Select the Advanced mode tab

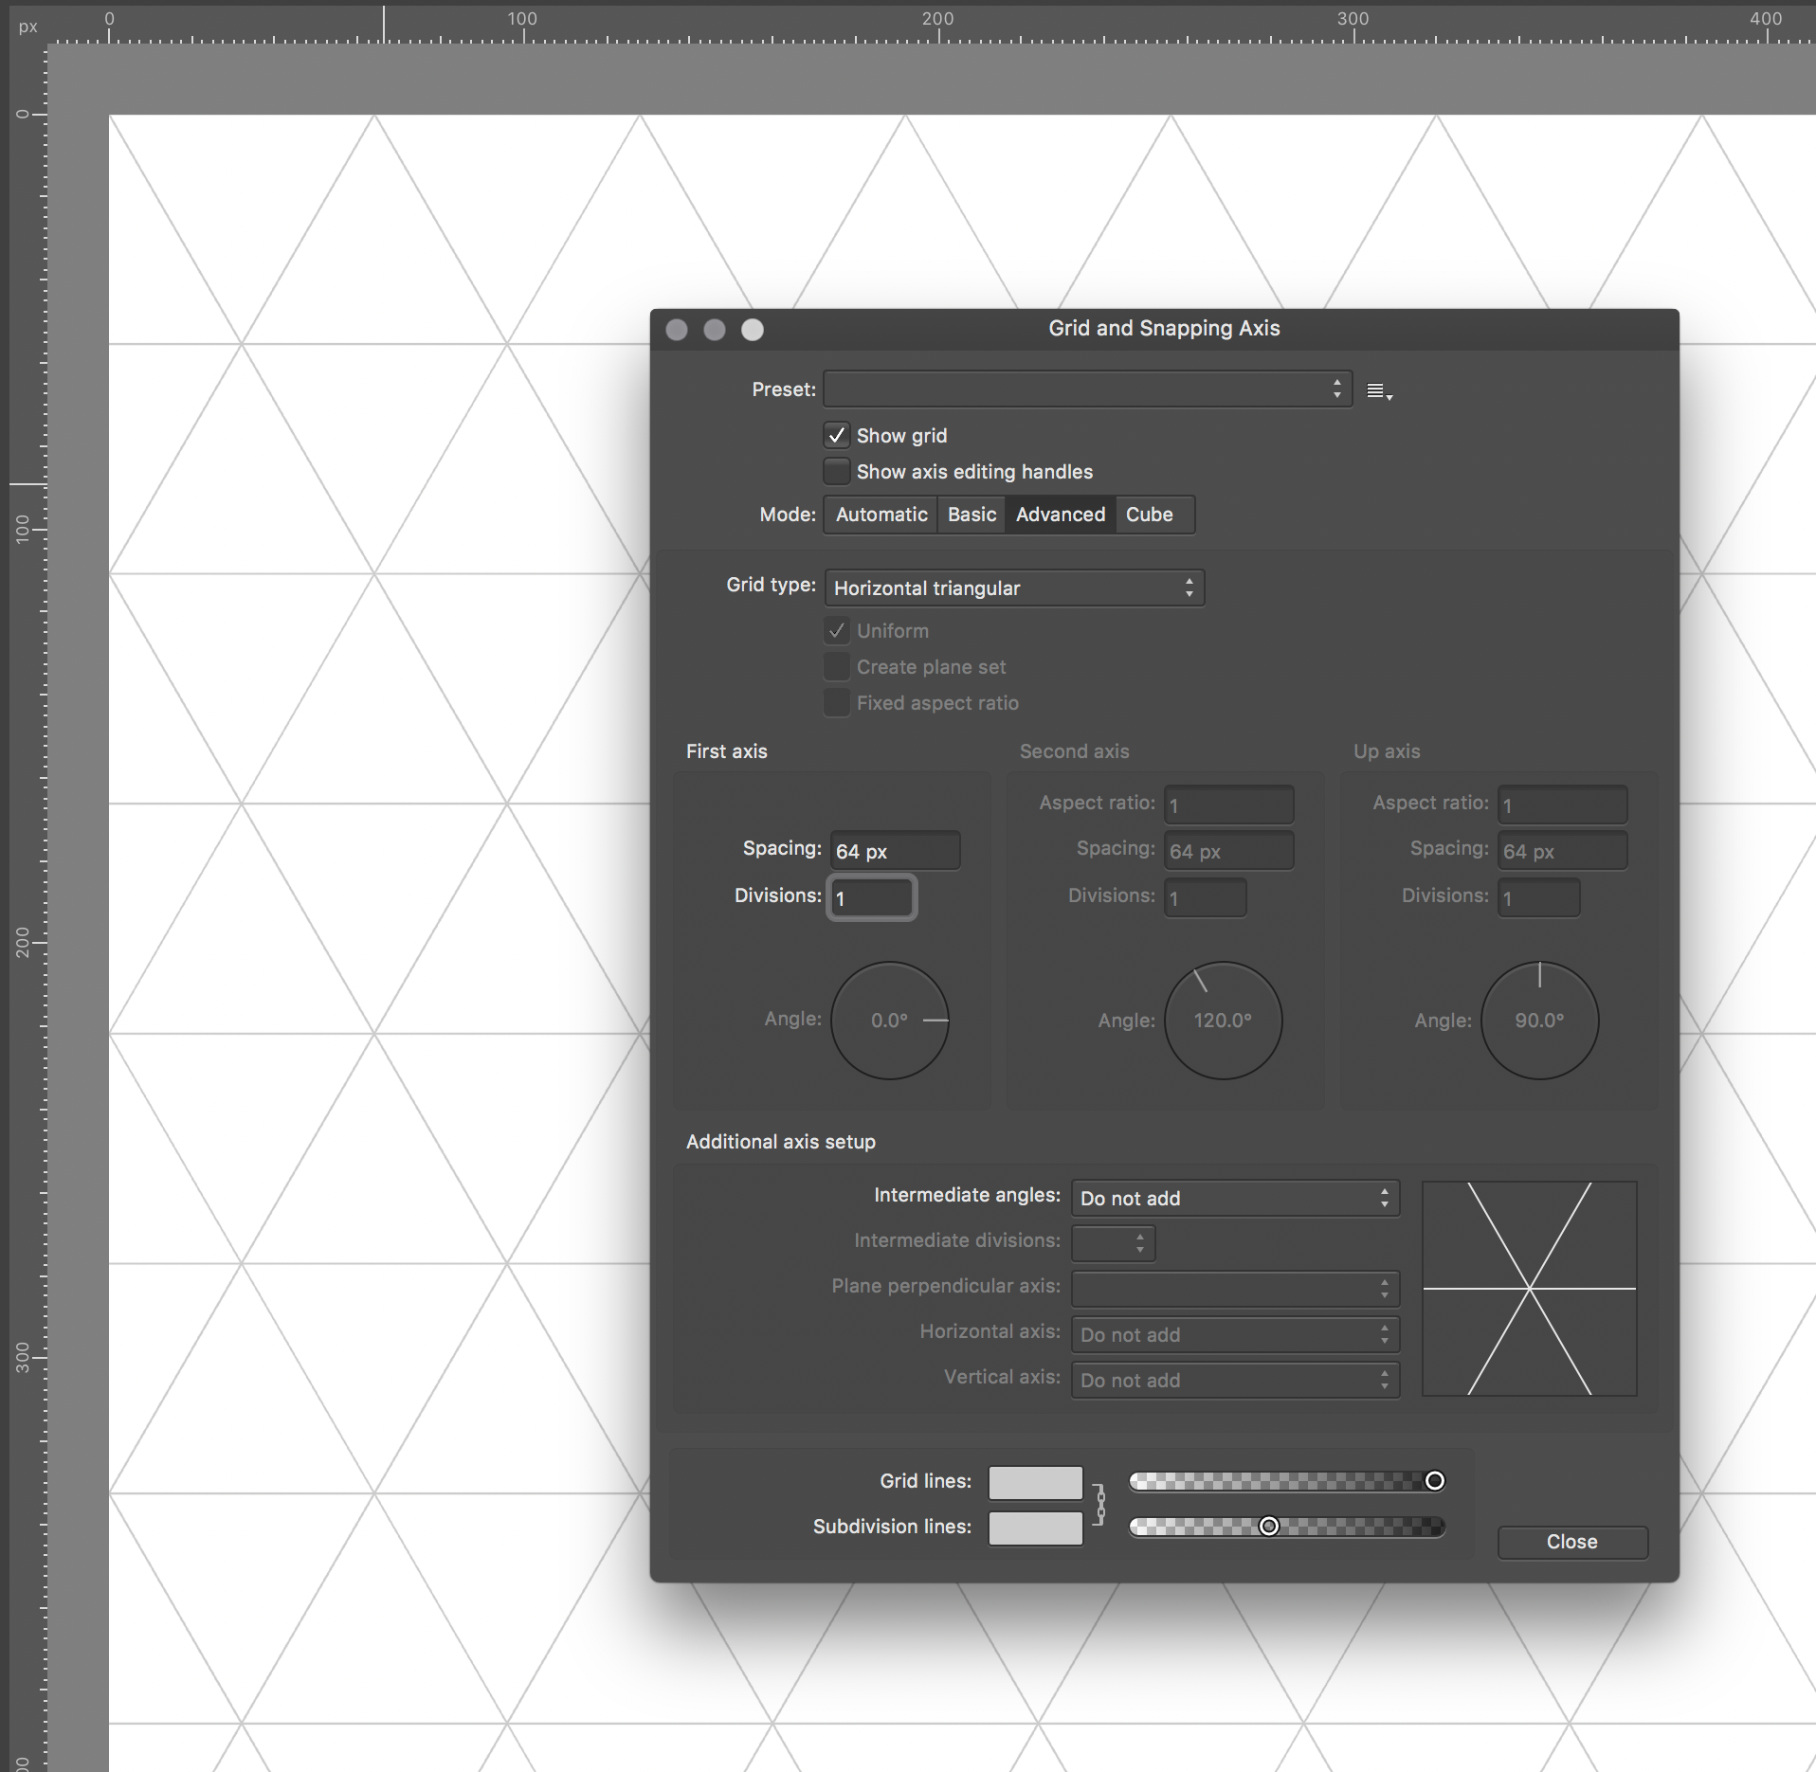click(x=1061, y=515)
